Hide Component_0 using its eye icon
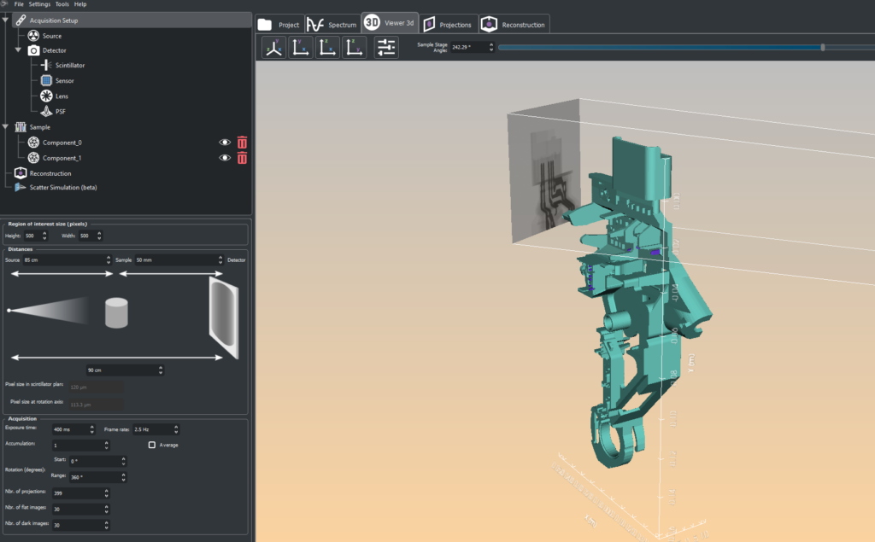875x542 pixels. (x=226, y=143)
